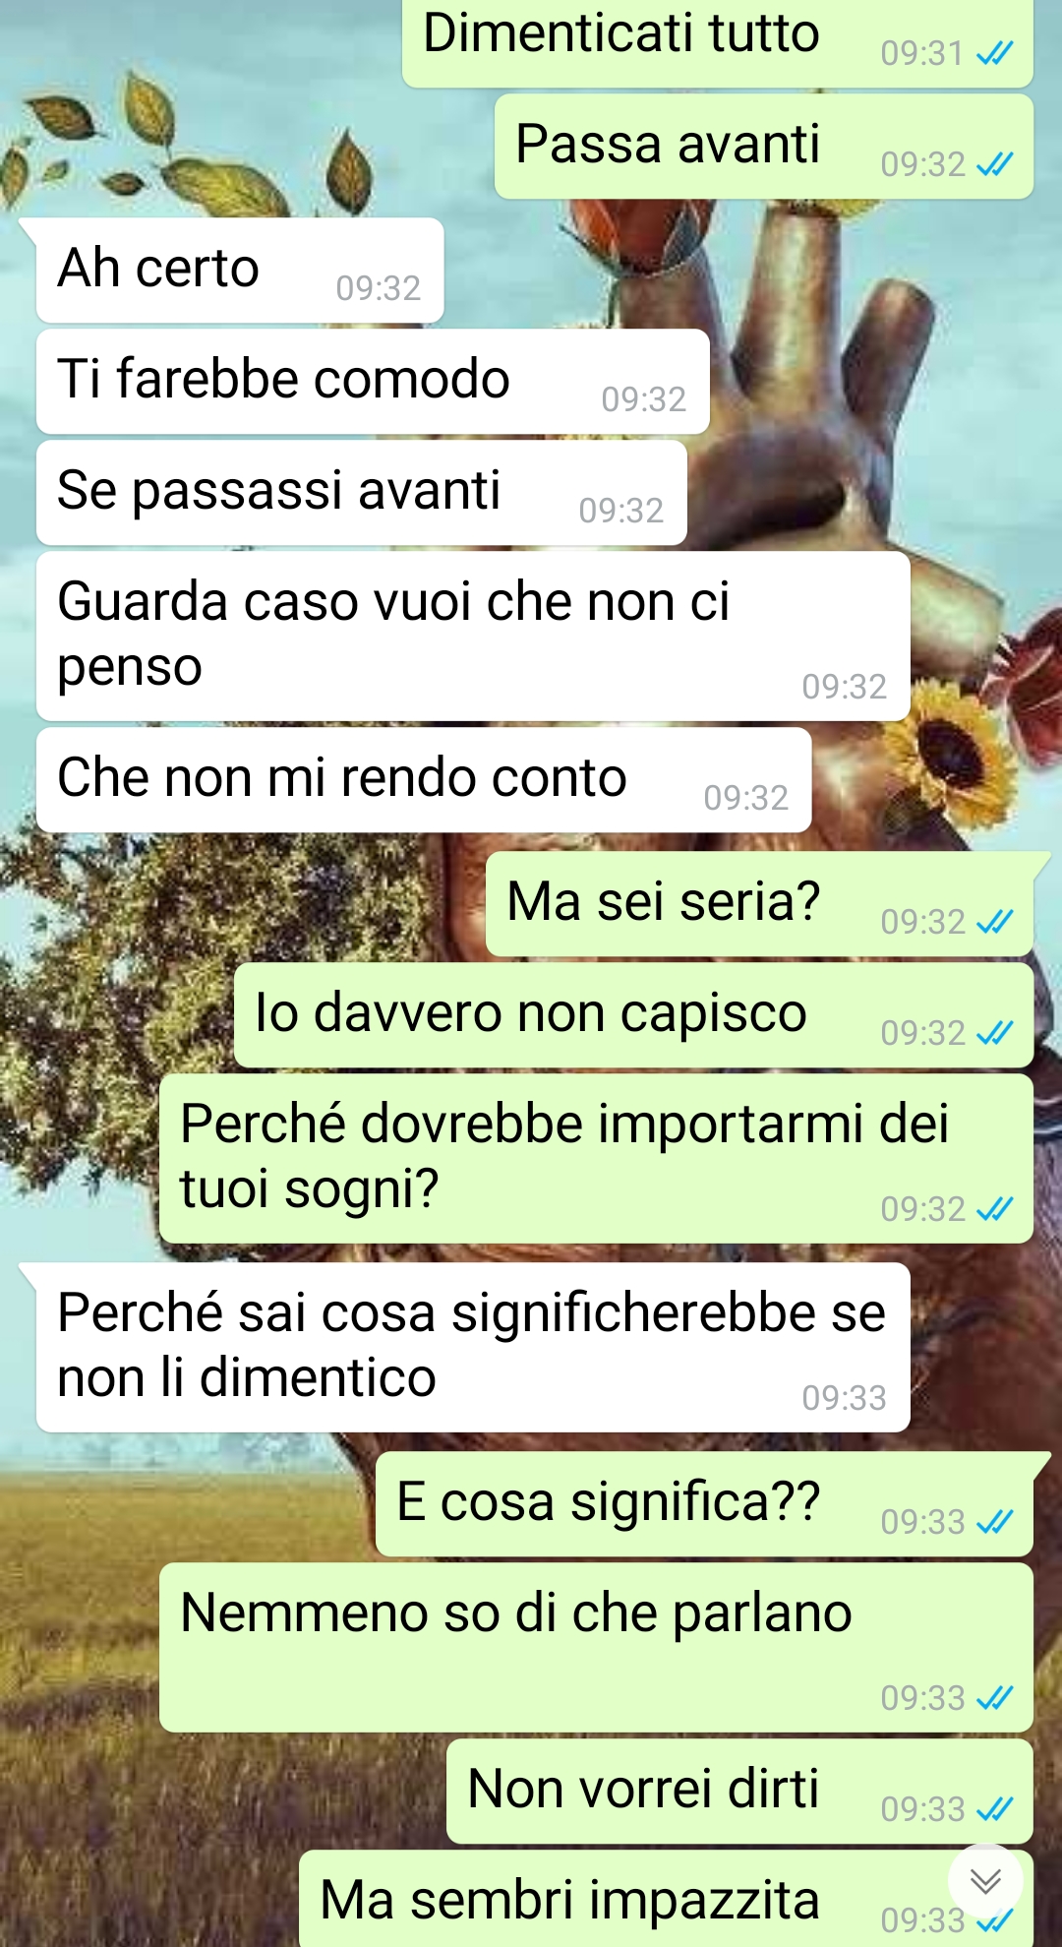1062x1947 pixels.
Task: Click the read ticks on 'Nemmeno so di che parlano'
Action: (x=994, y=1698)
